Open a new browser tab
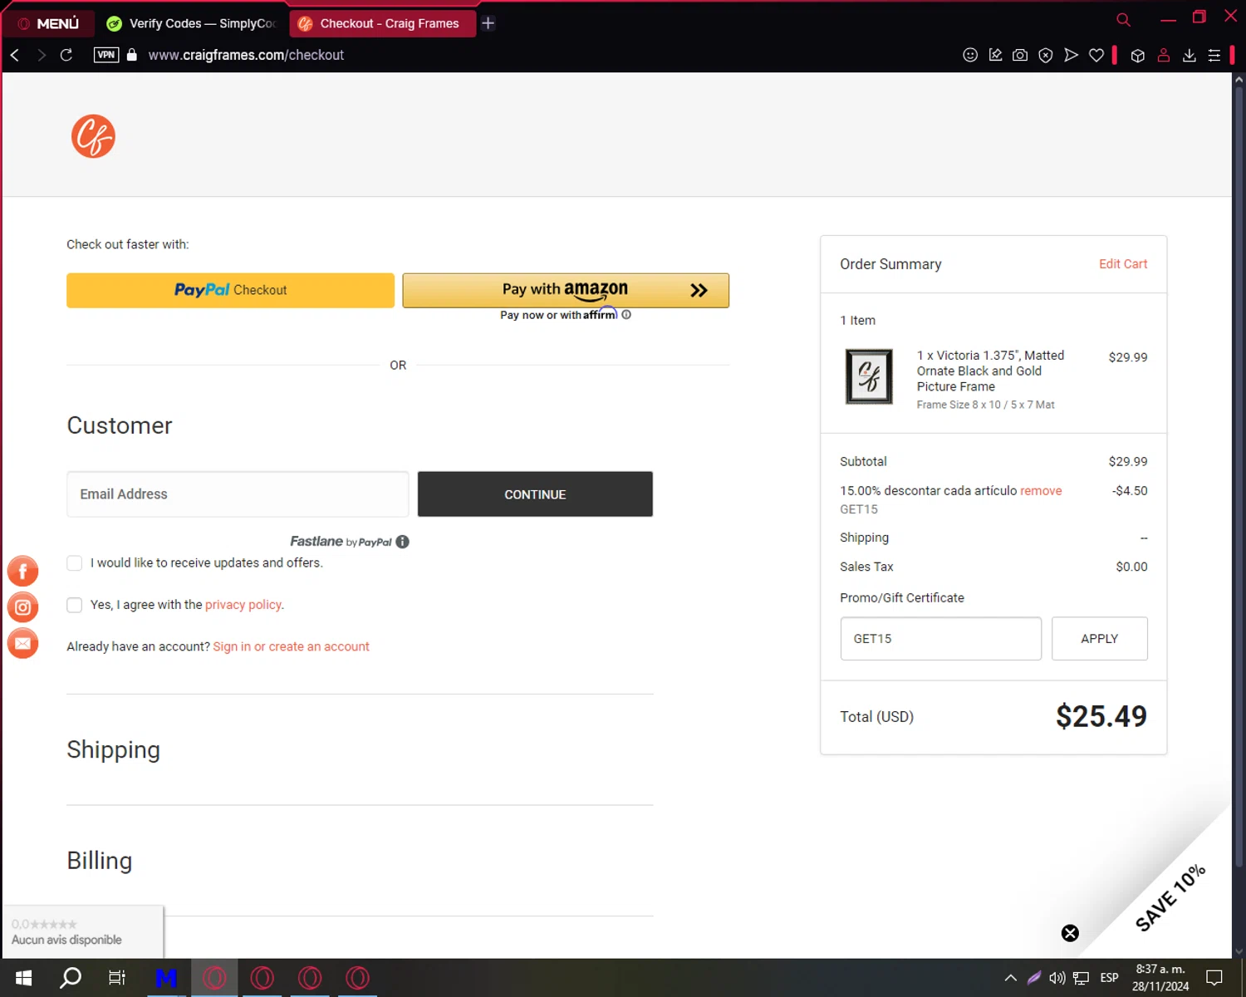1246x997 pixels. (488, 23)
